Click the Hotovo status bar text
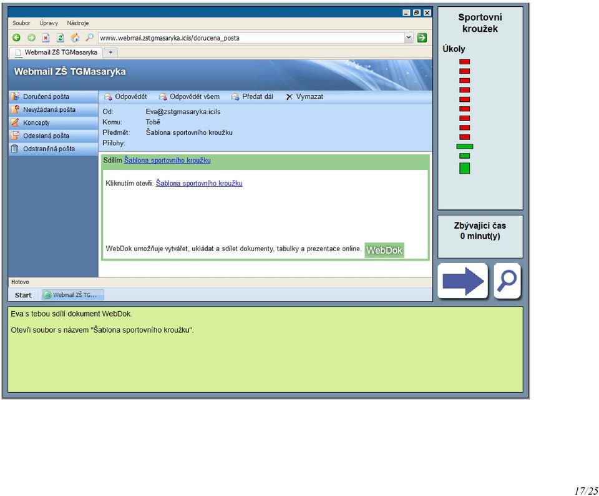Screen dimensions: 599x496 tap(20, 282)
